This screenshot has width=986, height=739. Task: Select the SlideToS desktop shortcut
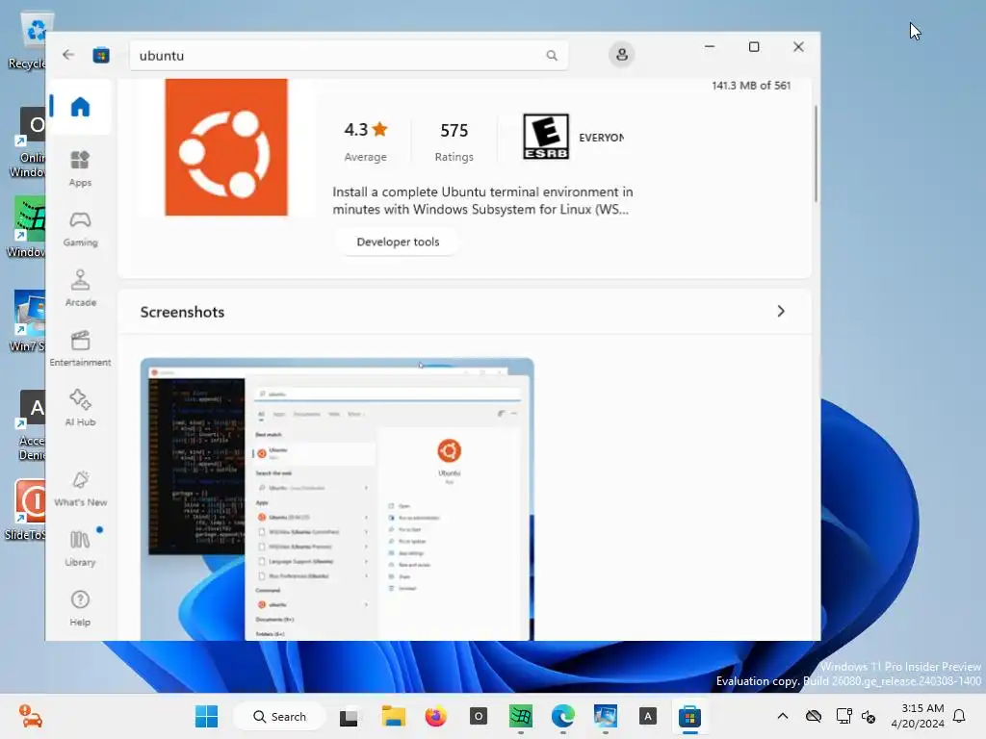(x=25, y=510)
